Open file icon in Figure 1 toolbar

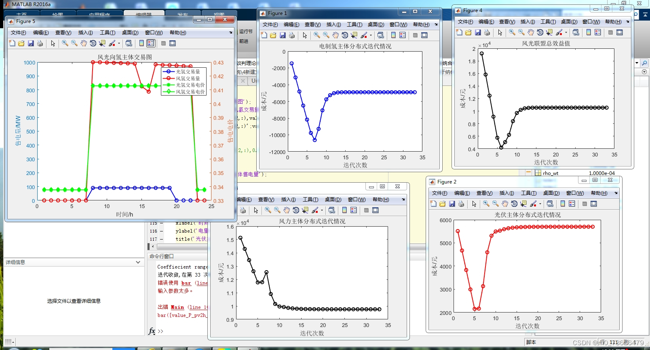click(x=273, y=35)
